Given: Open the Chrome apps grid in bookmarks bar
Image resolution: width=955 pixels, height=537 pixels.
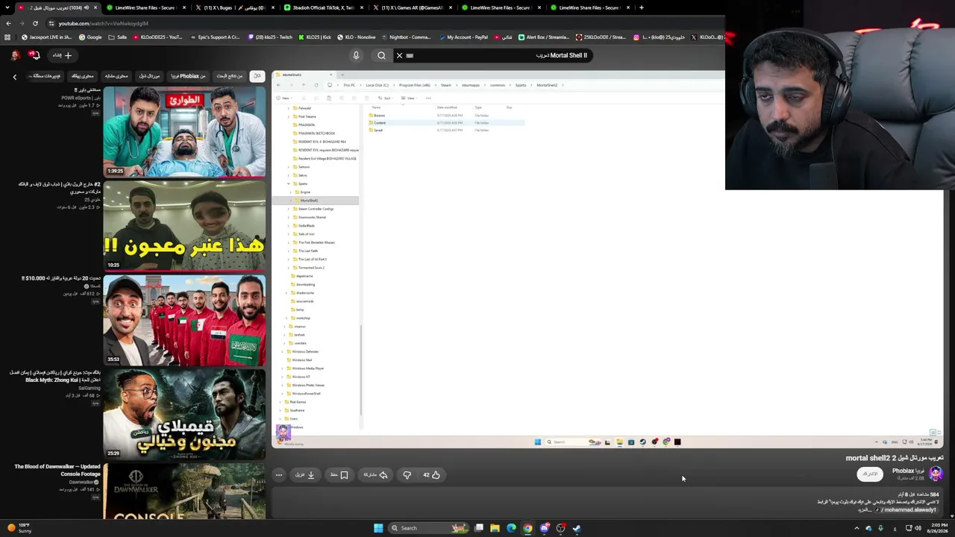Looking at the screenshot, I should point(7,37).
